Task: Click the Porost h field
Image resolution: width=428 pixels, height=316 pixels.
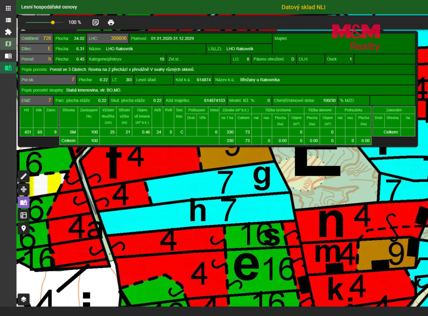Action: [36, 59]
